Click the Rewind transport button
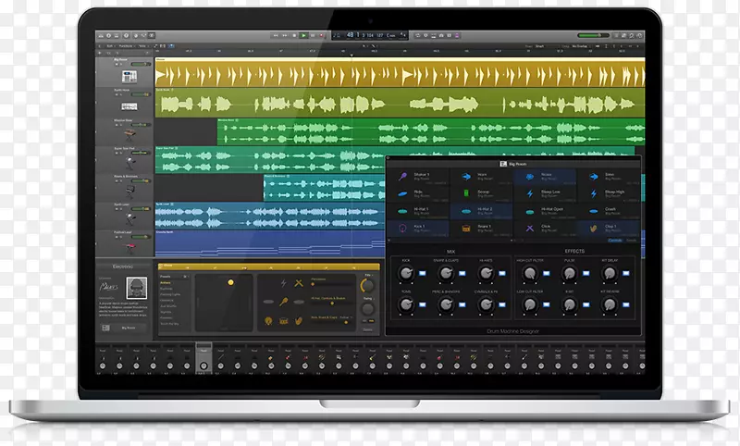Image resolution: width=740 pixels, height=446 pixels. point(276,35)
